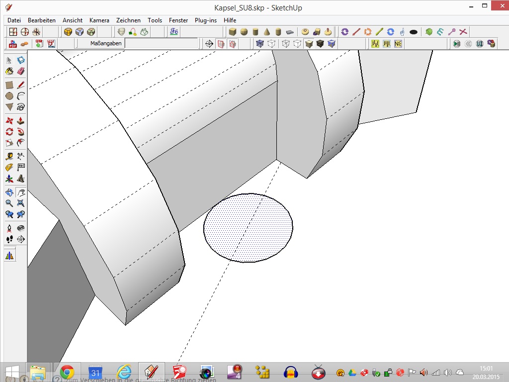Activate the Push/Pull tool
This screenshot has width=509, height=382.
21,121
